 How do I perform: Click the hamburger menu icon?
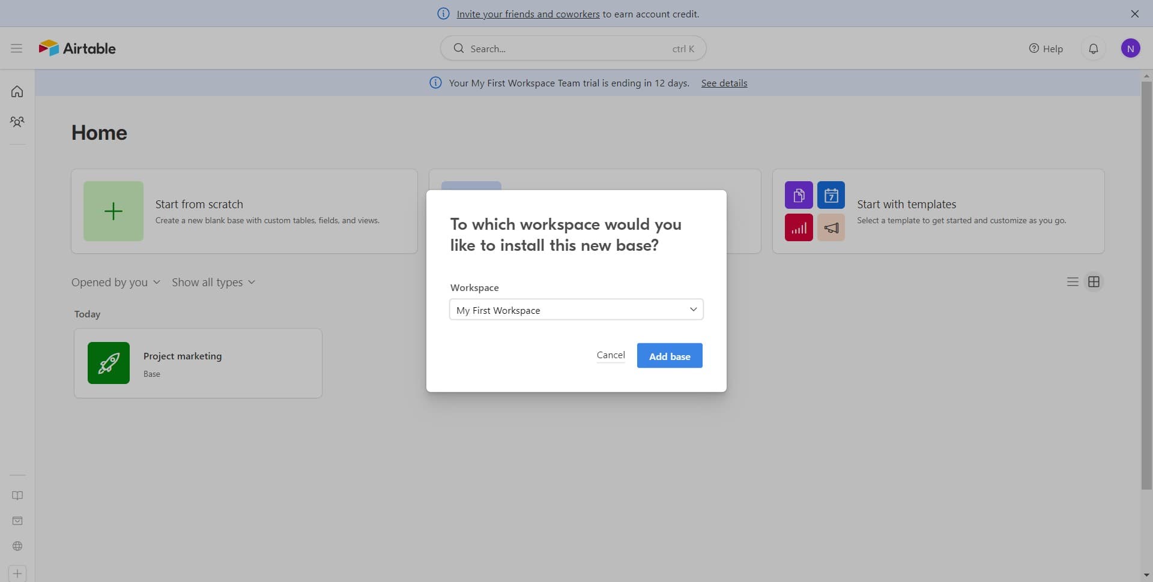point(16,48)
